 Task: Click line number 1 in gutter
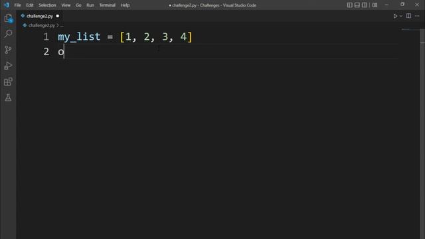point(46,37)
